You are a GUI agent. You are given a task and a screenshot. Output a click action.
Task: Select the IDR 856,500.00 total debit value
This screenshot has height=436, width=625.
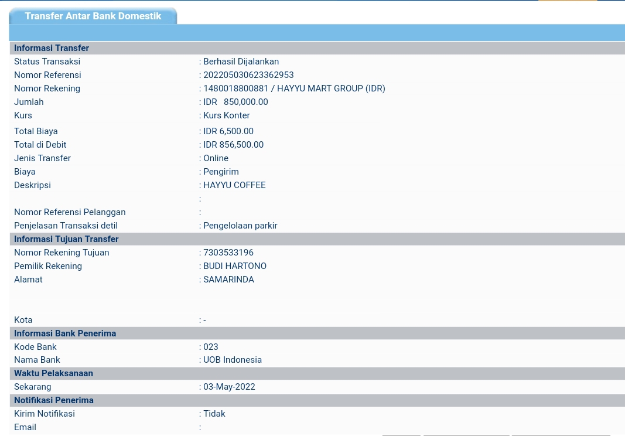pos(233,145)
